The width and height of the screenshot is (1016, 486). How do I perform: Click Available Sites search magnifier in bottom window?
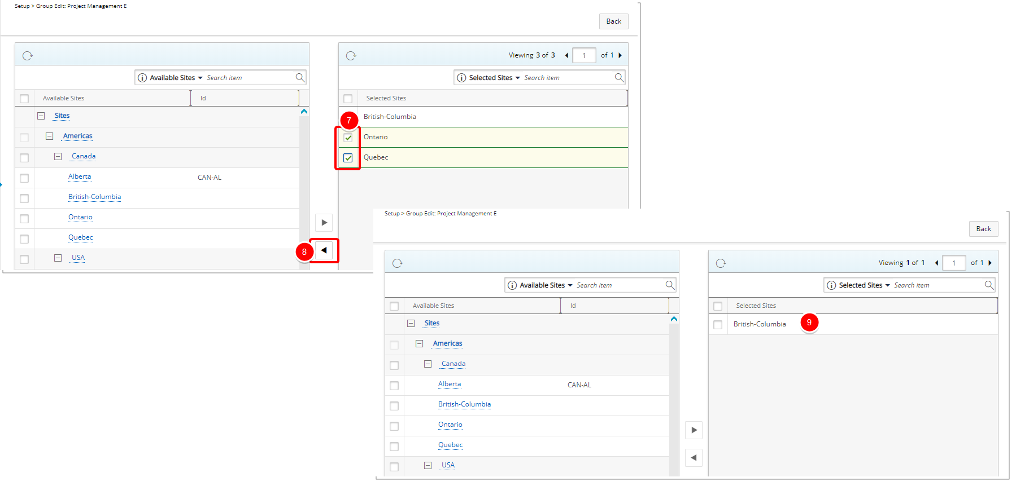[670, 285]
